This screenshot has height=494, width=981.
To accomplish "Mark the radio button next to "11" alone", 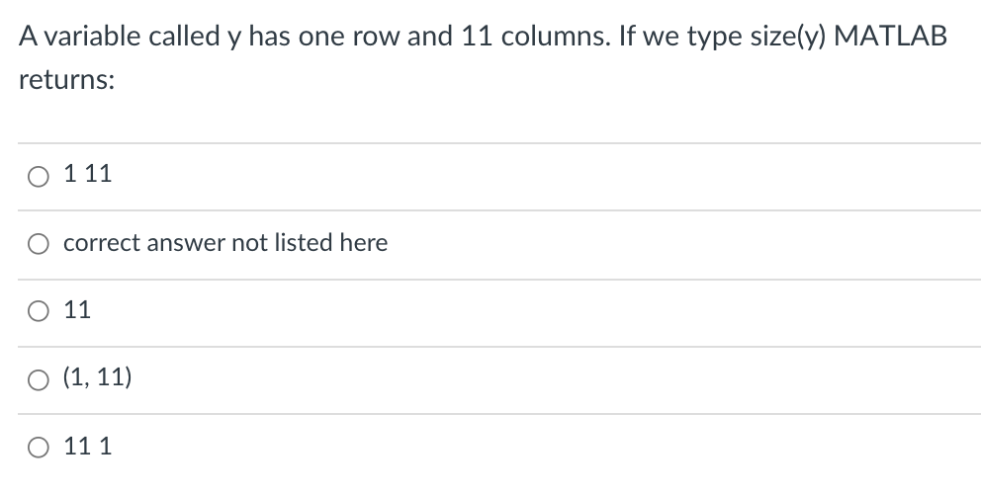I will tap(39, 311).
